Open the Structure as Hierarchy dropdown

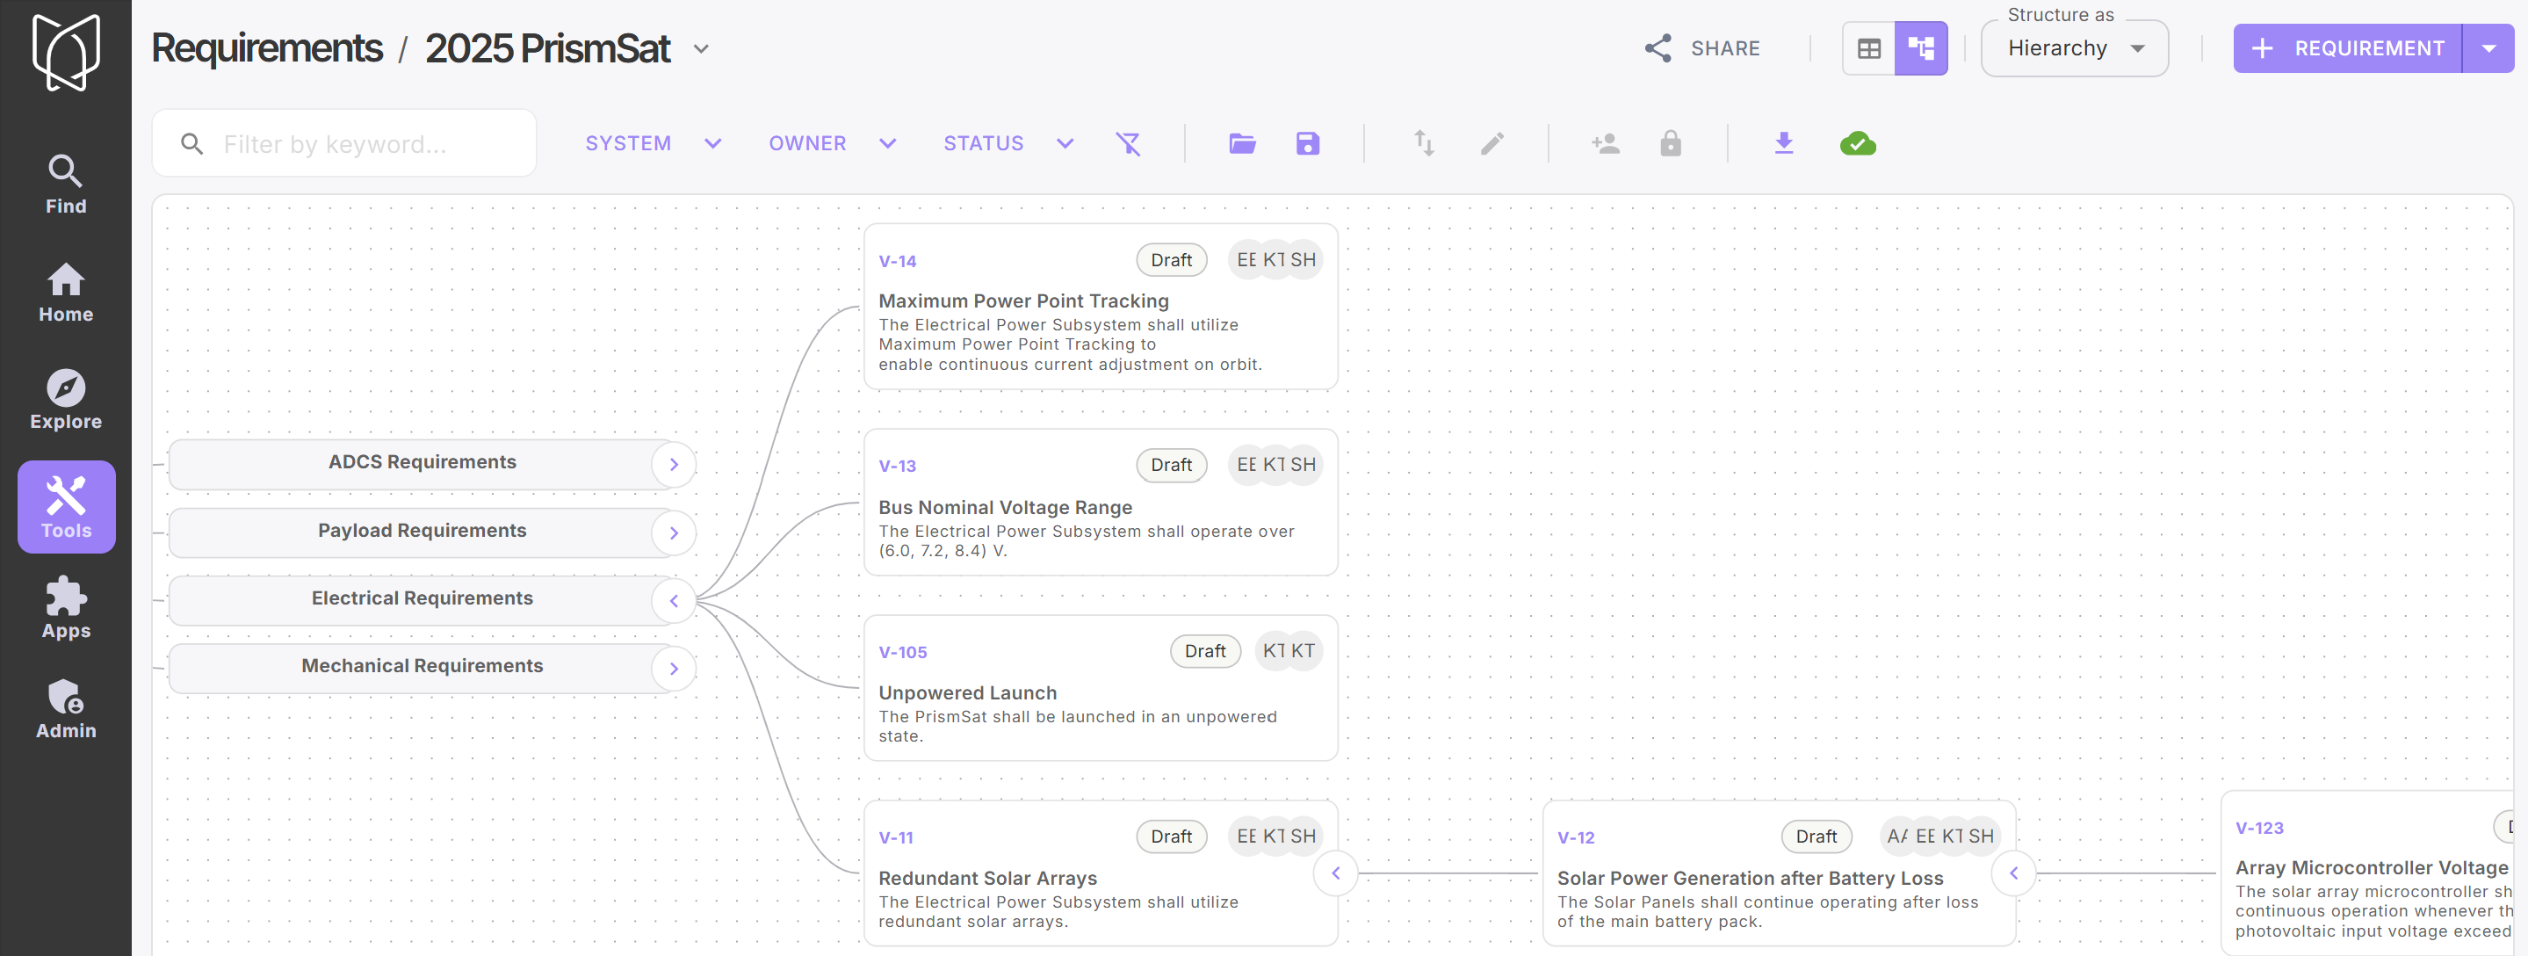pos(2074,48)
